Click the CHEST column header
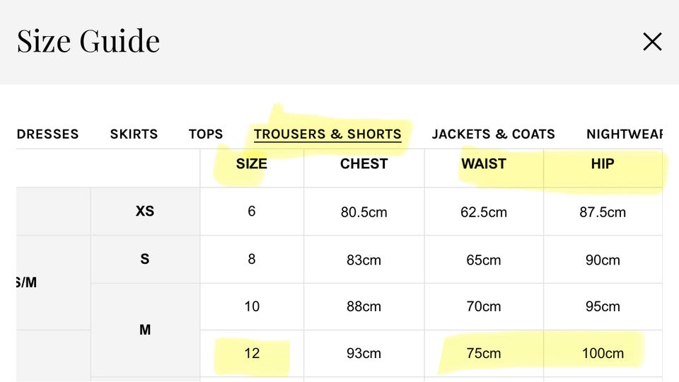Viewport: 679px width, 382px height. (x=364, y=164)
